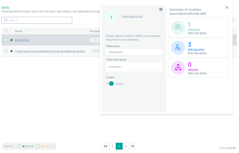239x153 pixels.
Task: Click the magnifier search icon
Action: [x=6, y=20]
